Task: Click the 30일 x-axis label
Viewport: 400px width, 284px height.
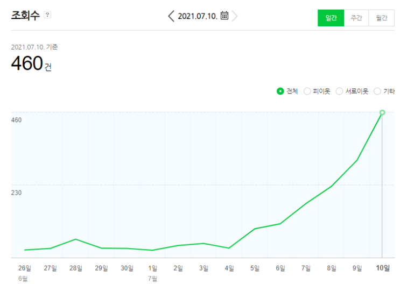Action: (x=127, y=268)
